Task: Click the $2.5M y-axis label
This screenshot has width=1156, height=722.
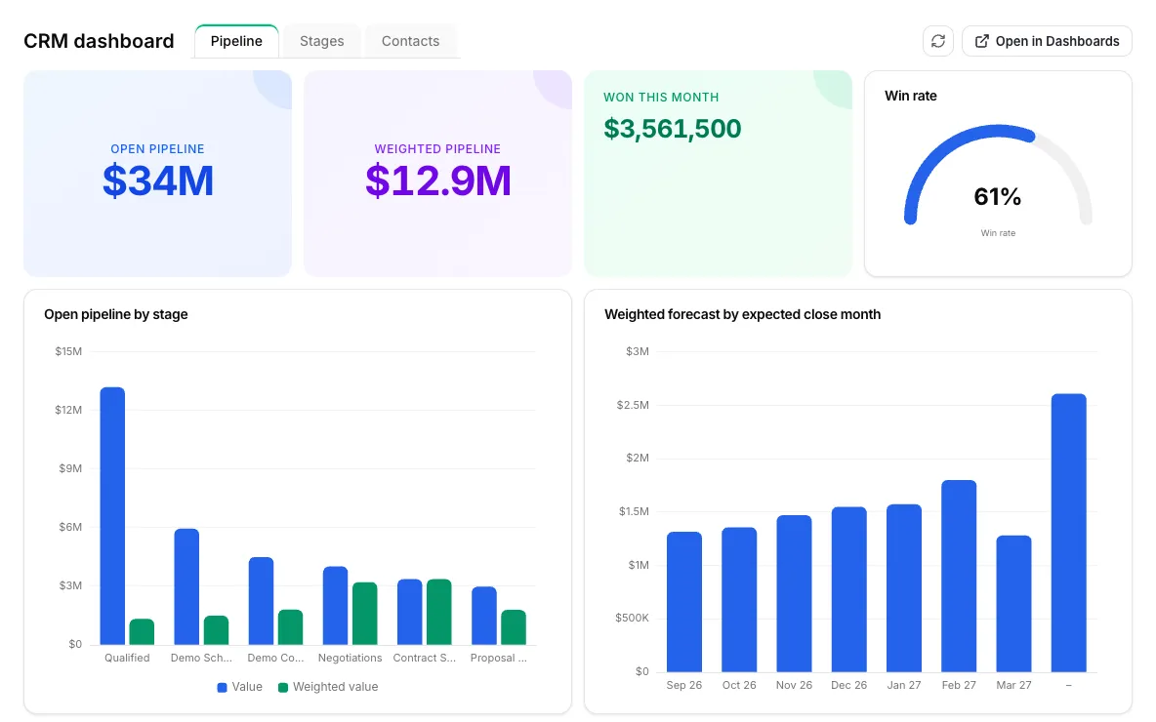Action: (634, 405)
